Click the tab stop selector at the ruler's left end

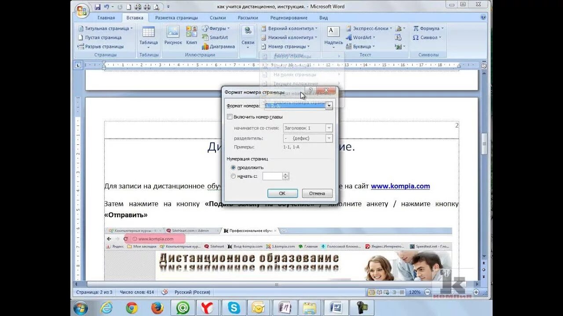point(78,65)
